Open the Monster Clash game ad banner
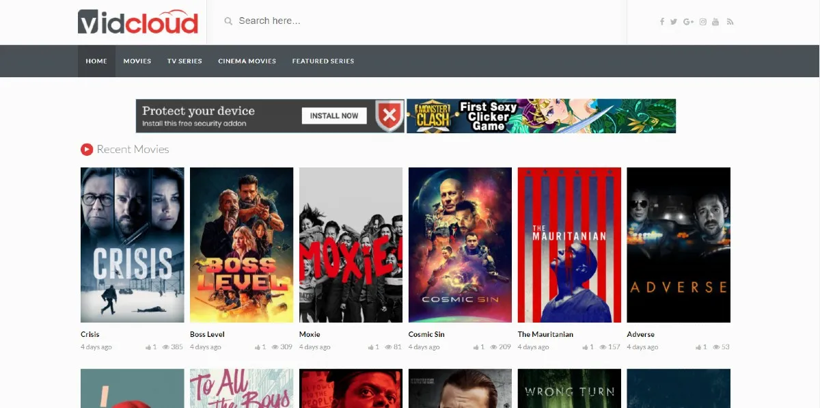 [541, 115]
